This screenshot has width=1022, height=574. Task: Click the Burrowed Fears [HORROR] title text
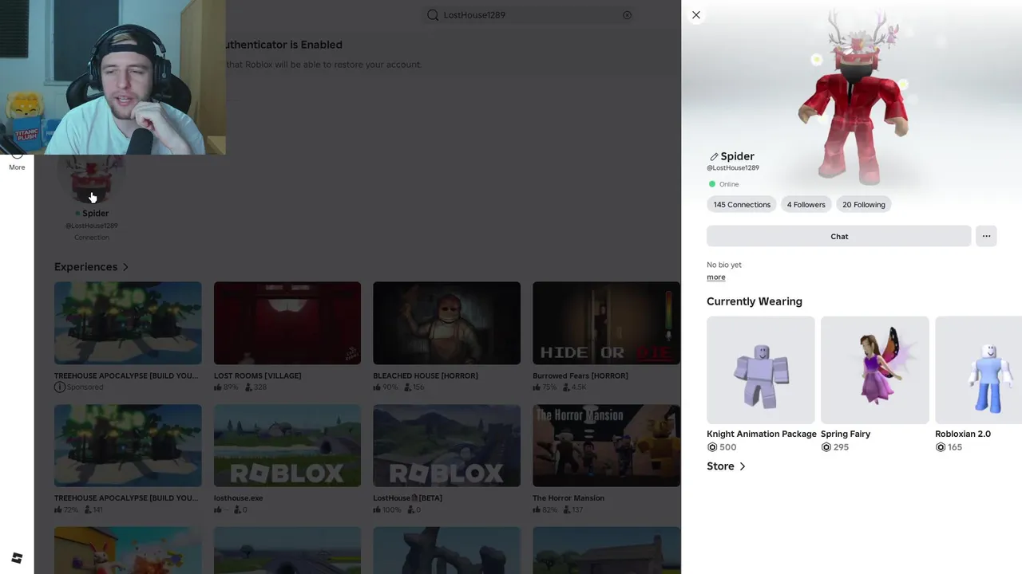[580, 375]
